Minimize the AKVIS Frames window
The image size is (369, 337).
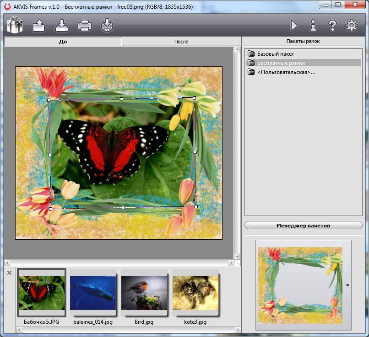coord(326,5)
